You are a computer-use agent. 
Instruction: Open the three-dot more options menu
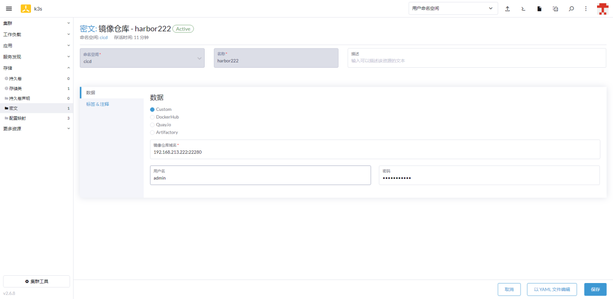point(586,9)
